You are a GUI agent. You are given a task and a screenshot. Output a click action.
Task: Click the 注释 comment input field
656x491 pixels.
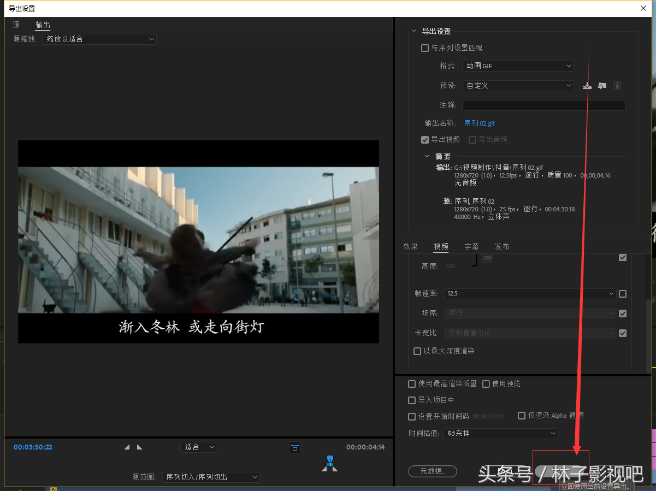[543, 105]
